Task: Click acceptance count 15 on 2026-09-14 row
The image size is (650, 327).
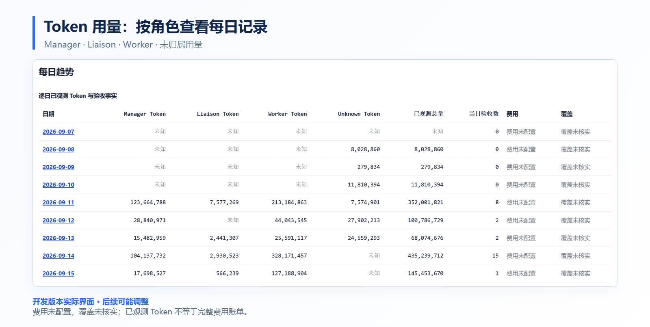Action: coord(496,256)
